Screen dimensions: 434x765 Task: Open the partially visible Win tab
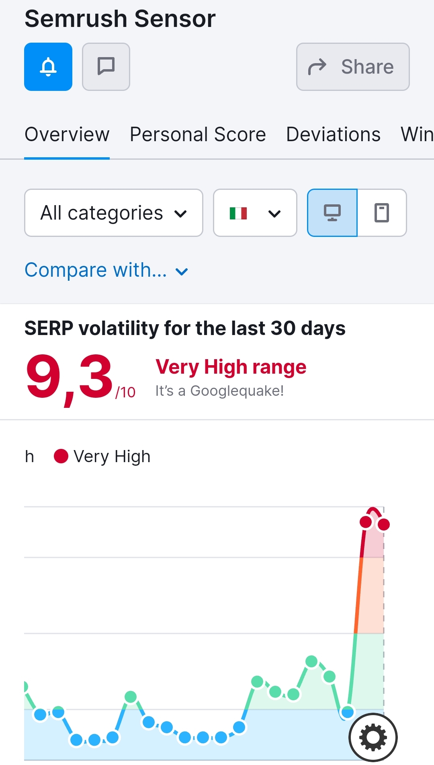click(x=417, y=134)
